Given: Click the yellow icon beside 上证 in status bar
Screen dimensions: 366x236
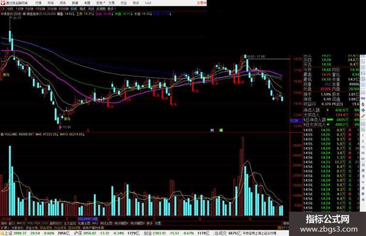Looking at the screenshot, I should tap(2, 233).
